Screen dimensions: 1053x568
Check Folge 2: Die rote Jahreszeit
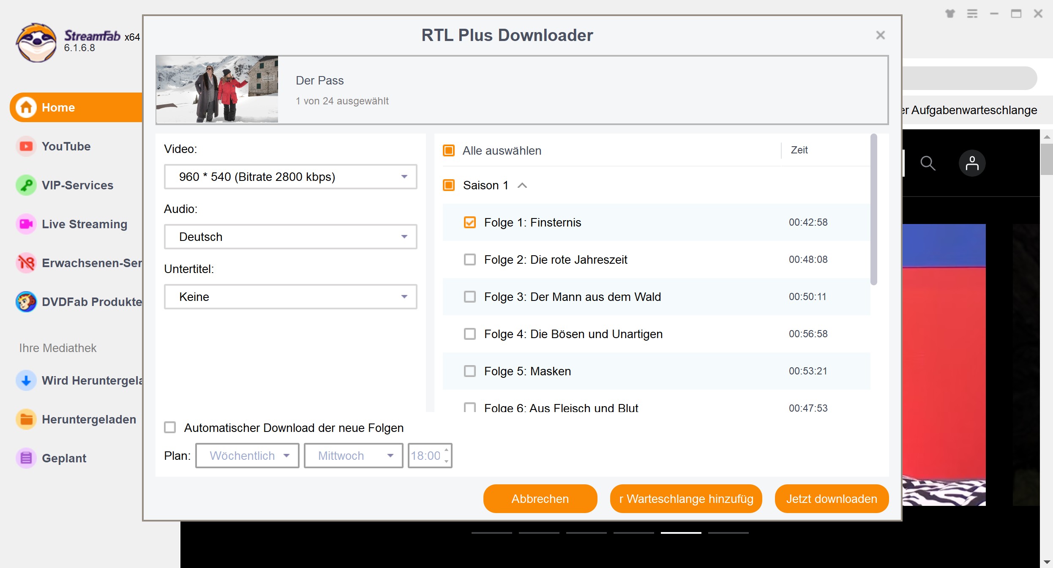[470, 259]
